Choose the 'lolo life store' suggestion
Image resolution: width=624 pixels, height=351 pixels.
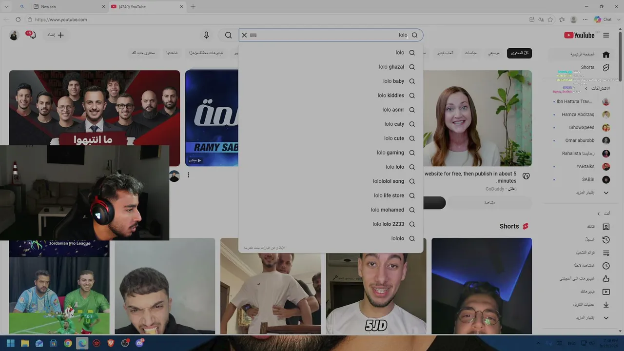click(331, 195)
